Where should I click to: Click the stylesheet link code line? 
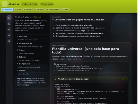click(x=83, y=98)
